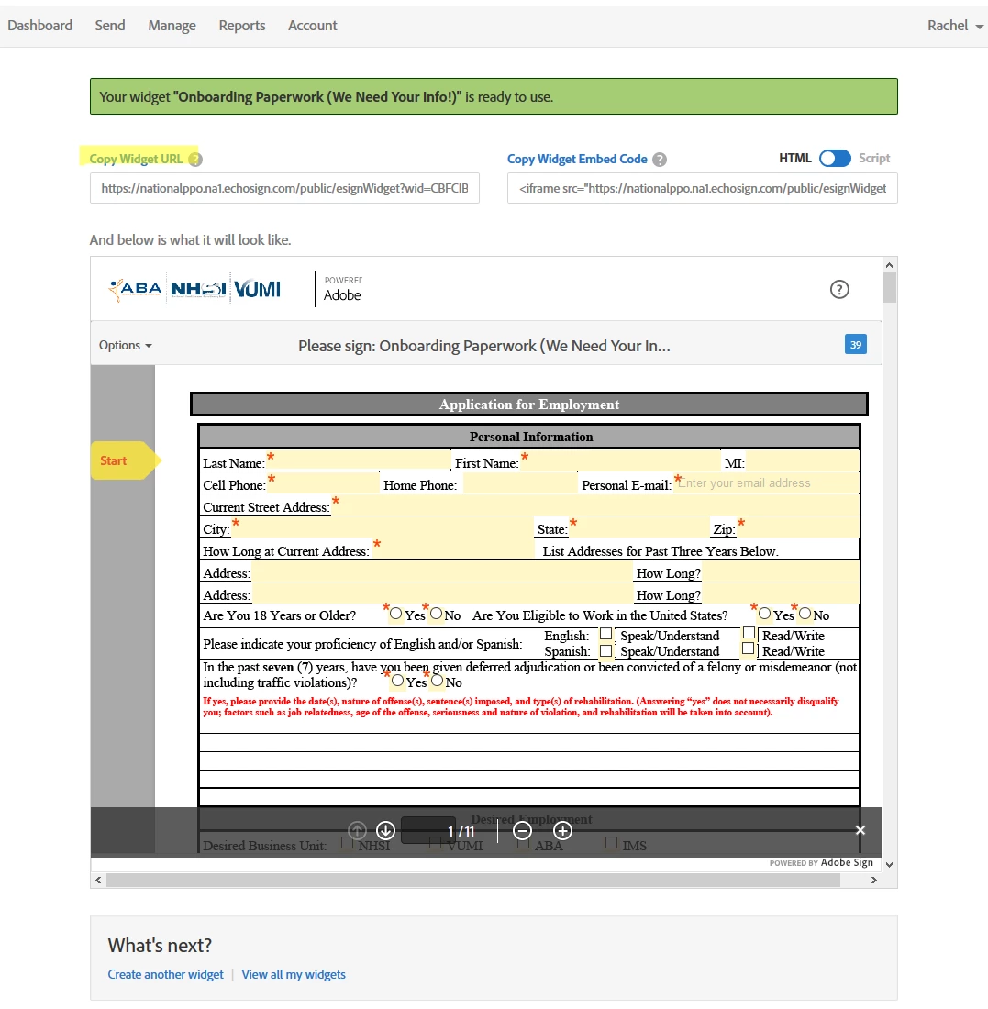This screenshot has width=988, height=1009.
Task: Click the yellow Start flag
Action: 125,460
